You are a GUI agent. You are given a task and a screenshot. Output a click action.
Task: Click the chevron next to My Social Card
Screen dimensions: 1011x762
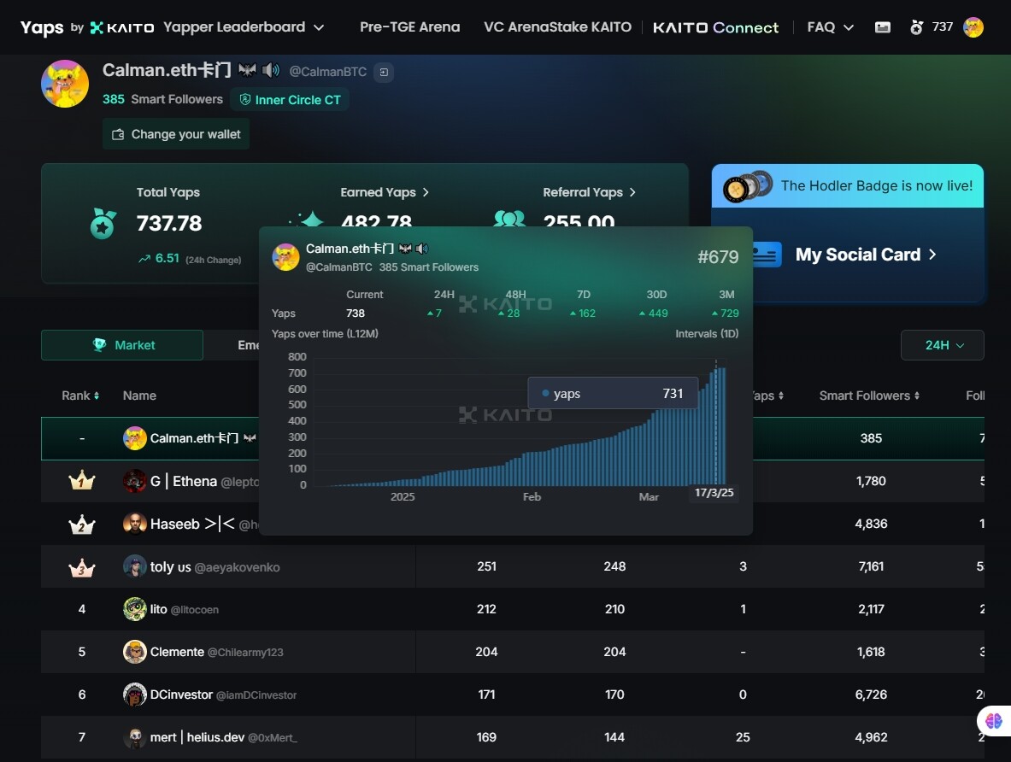932,255
